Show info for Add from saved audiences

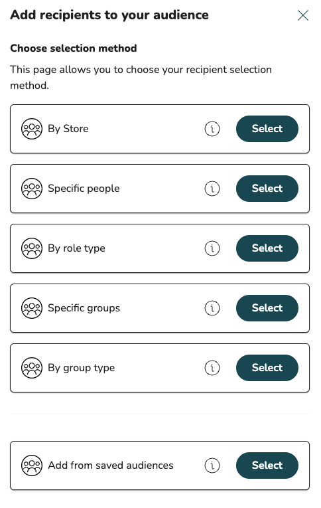point(212,466)
